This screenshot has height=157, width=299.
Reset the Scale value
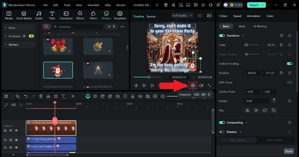pyautogui.click(x=281, y=45)
